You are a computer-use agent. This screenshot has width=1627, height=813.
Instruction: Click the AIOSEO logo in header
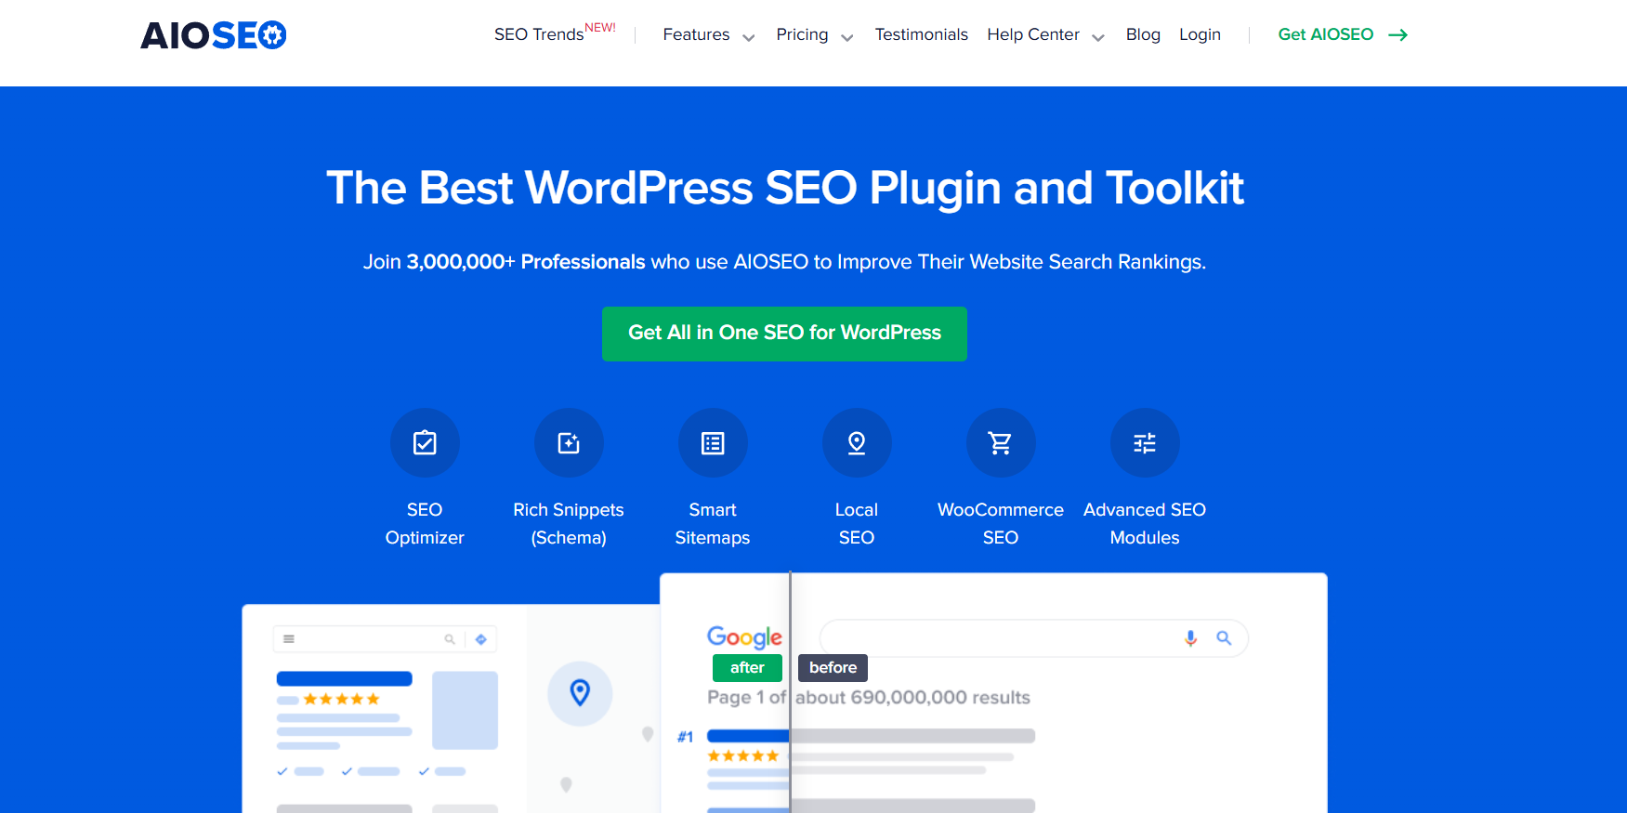pyautogui.click(x=214, y=35)
